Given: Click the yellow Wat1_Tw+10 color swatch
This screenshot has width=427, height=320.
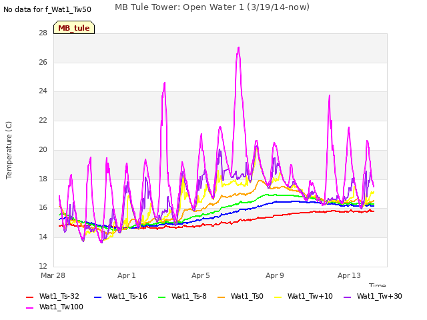Looking at the screenshot, I should coord(278,297).
